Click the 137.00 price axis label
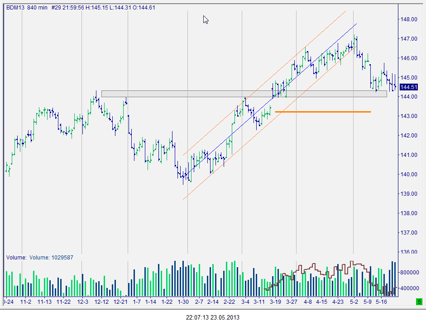This screenshot has width=426, height=325. coord(409,232)
